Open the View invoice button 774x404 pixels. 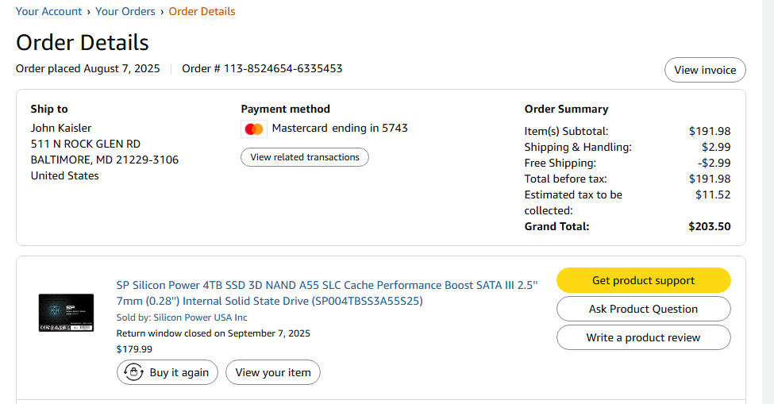click(704, 70)
